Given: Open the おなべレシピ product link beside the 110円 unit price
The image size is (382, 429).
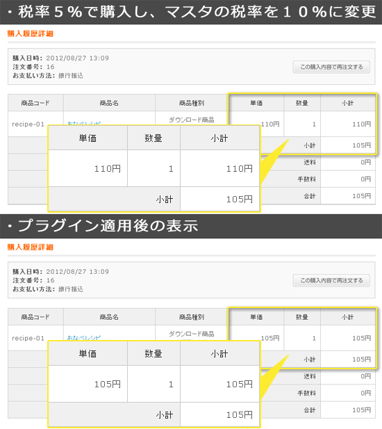Looking at the screenshot, I should [84, 123].
